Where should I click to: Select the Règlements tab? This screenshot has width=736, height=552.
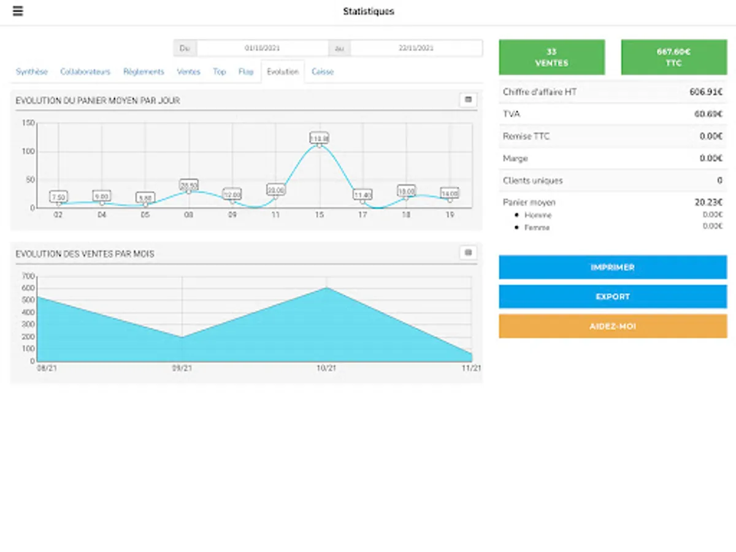point(144,72)
